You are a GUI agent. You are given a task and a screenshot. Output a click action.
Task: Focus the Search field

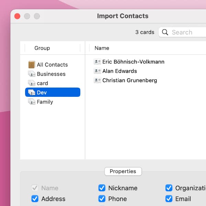pyautogui.click(x=182, y=32)
